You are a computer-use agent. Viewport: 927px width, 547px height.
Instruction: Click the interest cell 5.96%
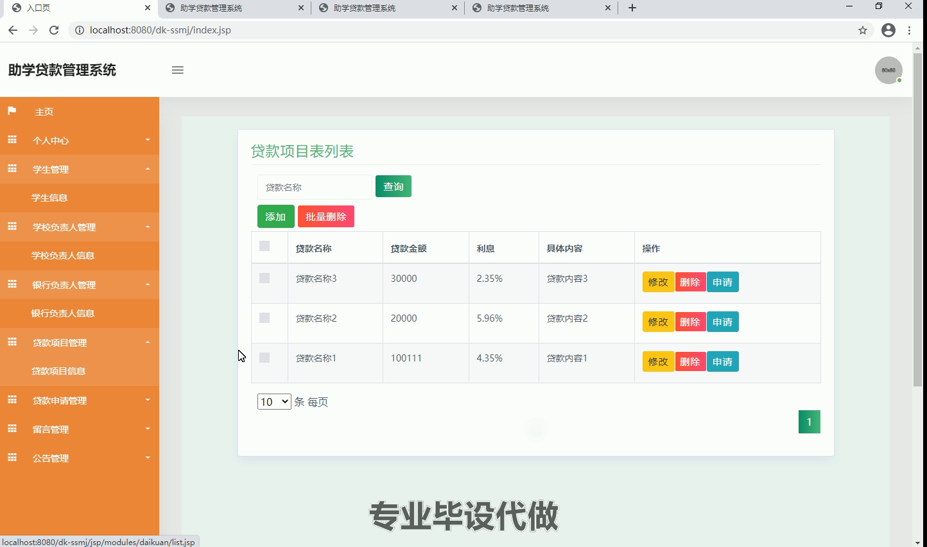pos(489,318)
